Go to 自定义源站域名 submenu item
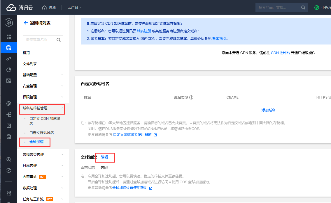331x203 pixels. pos(42,133)
